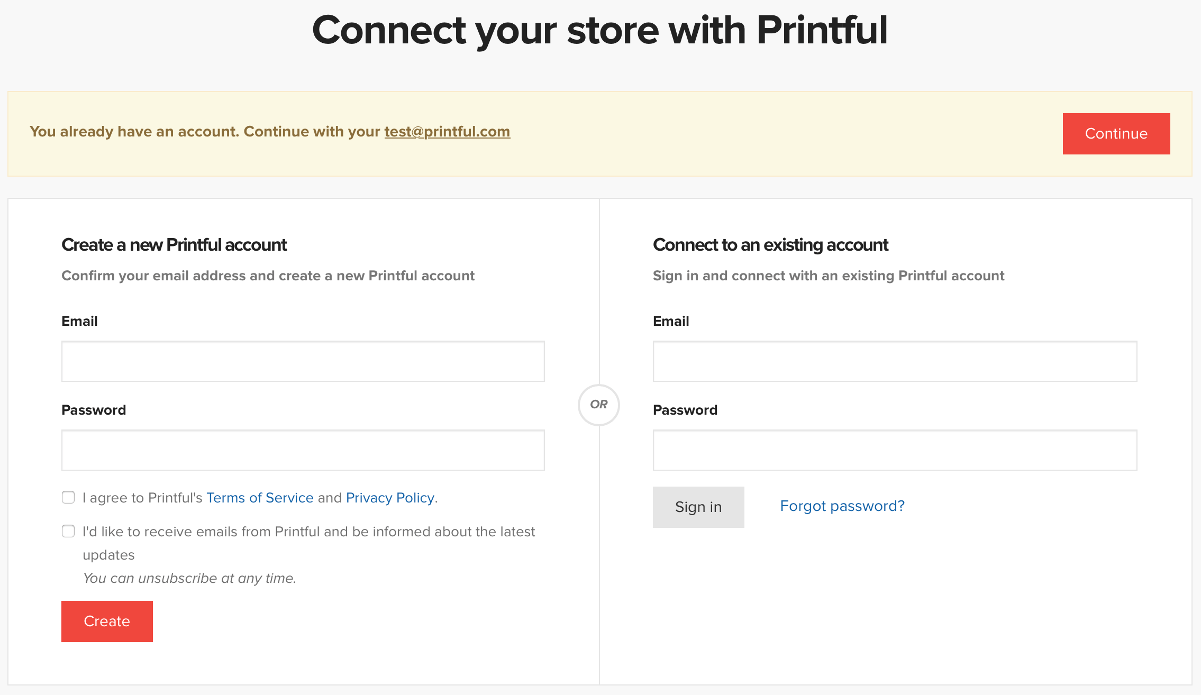Click the 'Create a new Printful account' heading
Image resolution: width=1201 pixels, height=695 pixels.
pyautogui.click(x=174, y=245)
